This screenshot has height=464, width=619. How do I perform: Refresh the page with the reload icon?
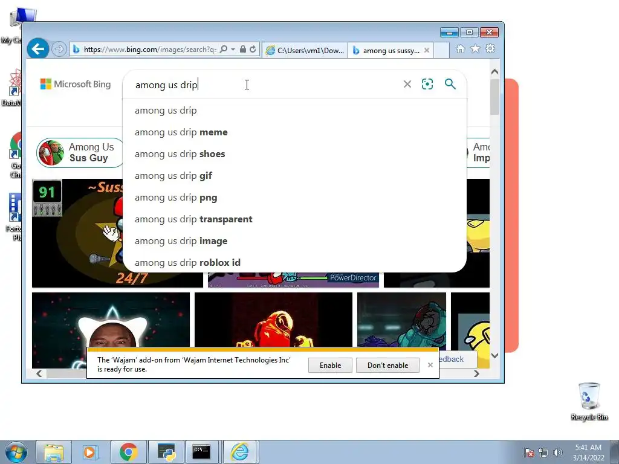(253, 50)
